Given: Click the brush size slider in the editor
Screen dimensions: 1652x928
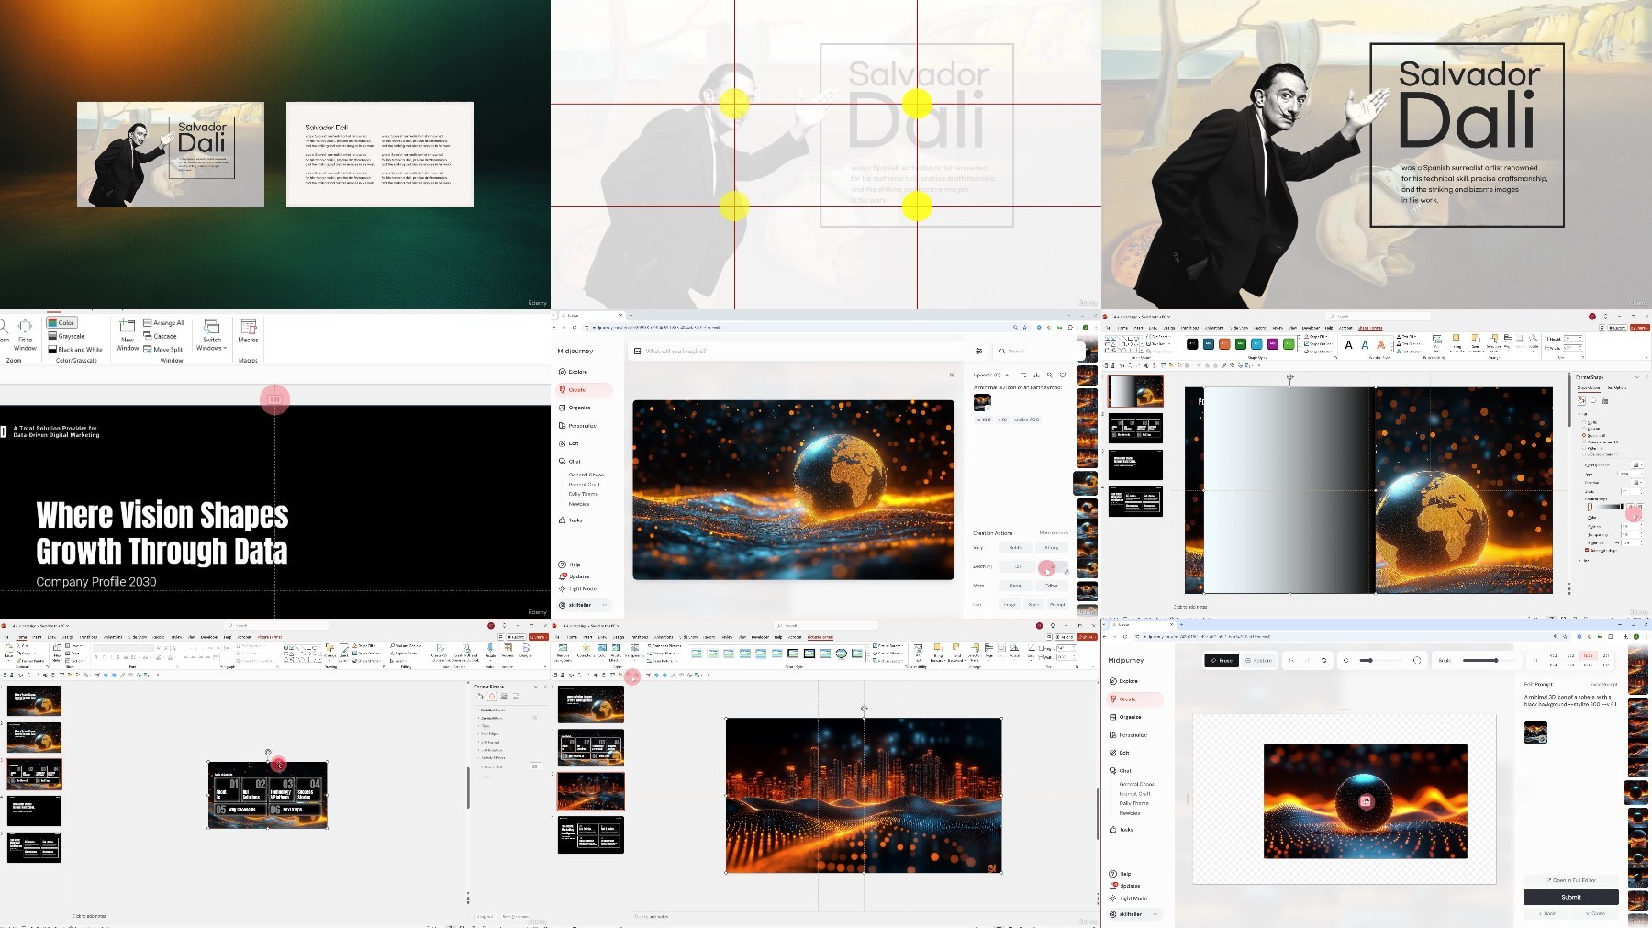Looking at the screenshot, I should click(x=1381, y=660).
